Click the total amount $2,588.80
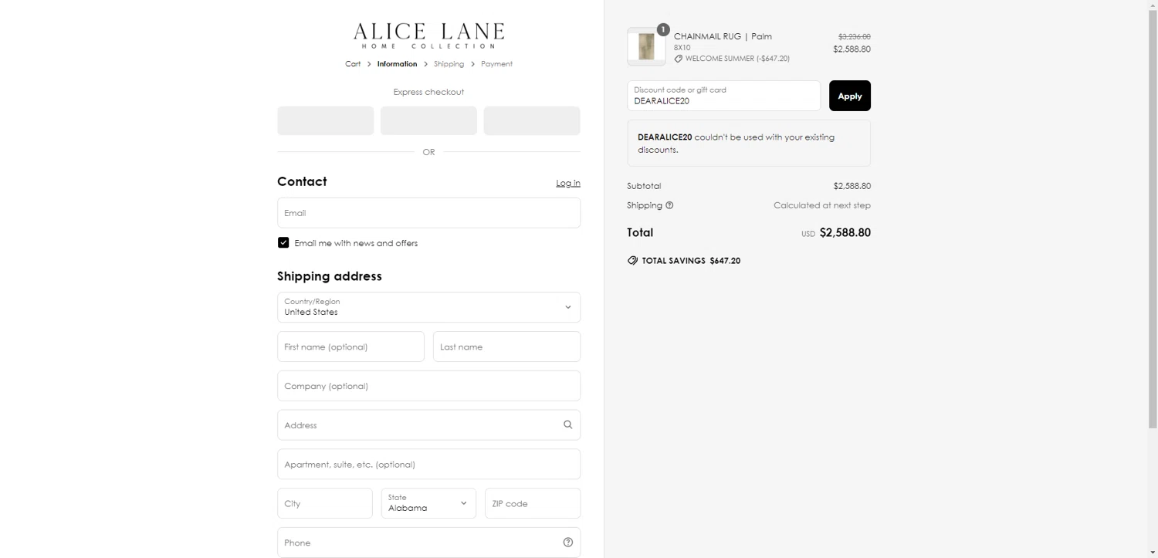Image resolution: width=1158 pixels, height=558 pixels. click(845, 232)
